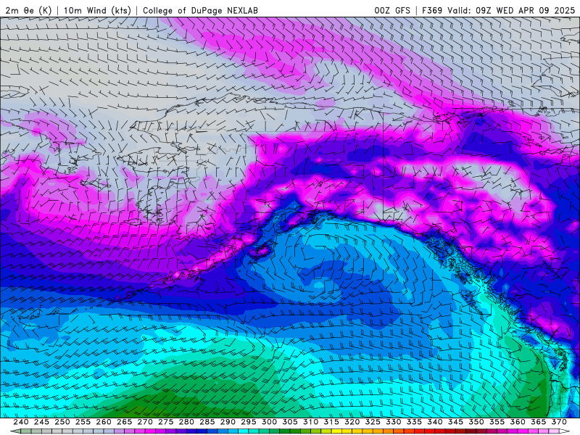Click the 315 value on the color scale

(x=331, y=422)
